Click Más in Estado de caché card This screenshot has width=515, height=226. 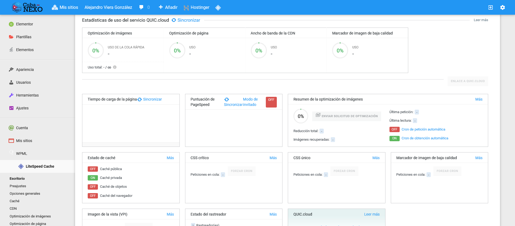coord(170,158)
